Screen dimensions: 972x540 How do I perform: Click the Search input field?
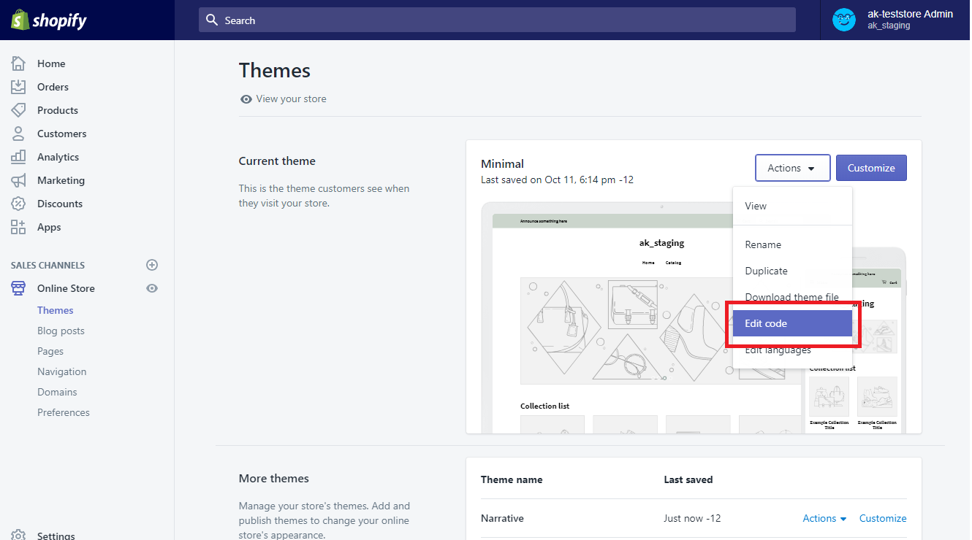pyautogui.click(x=497, y=20)
